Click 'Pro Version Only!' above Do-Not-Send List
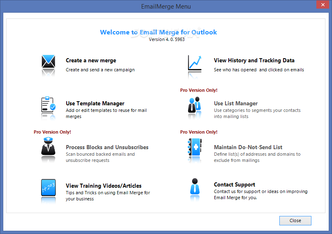This screenshot has height=234, width=332. pyautogui.click(x=199, y=132)
